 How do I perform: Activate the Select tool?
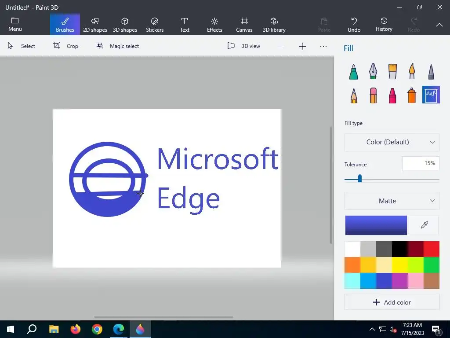[x=22, y=46]
